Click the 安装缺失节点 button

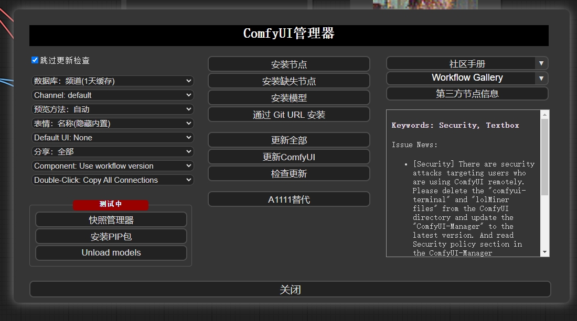pyautogui.click(x=288, y=81)
